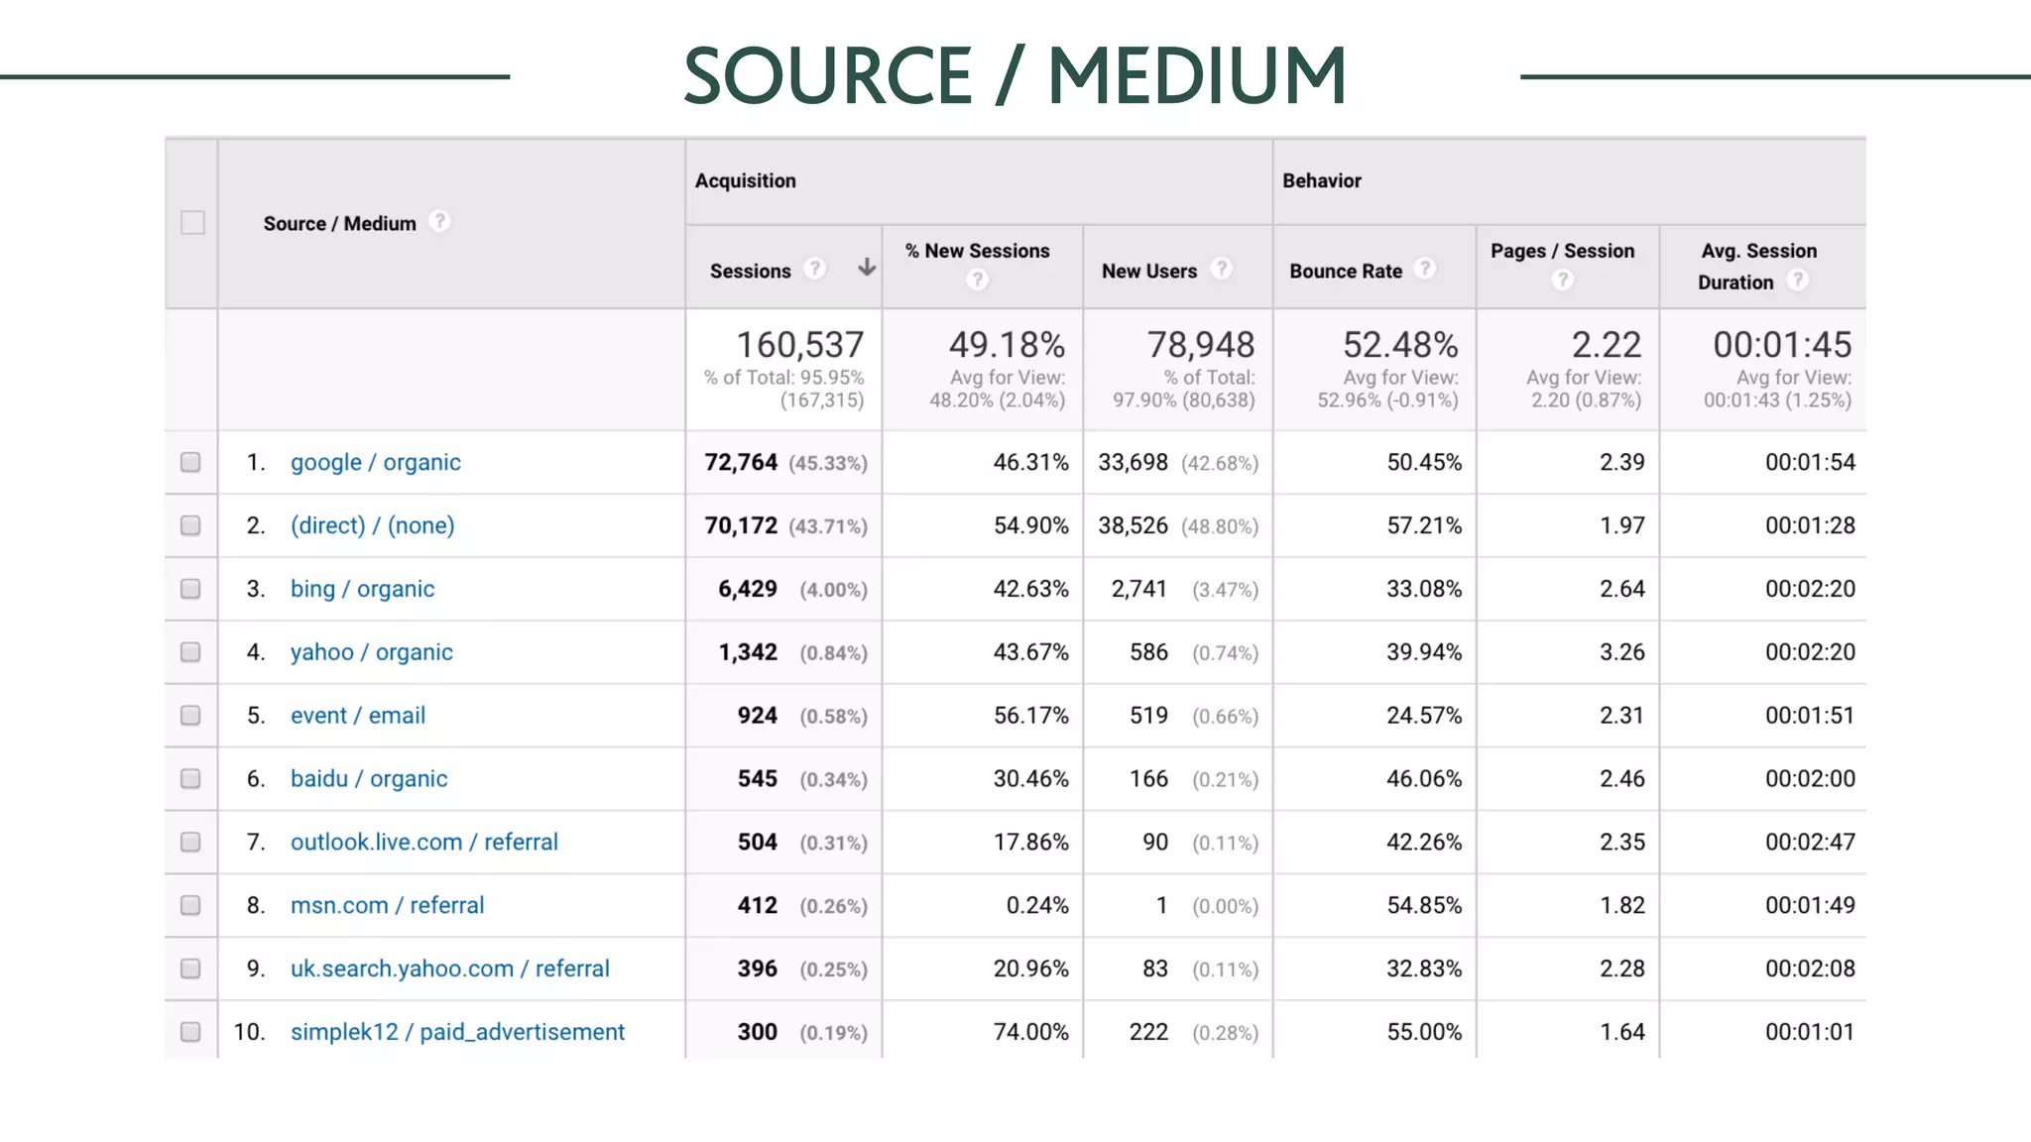2031x1142 pixels.
Task: Click outlook.live.com / referral link
Action: click(x=423, y=842)
